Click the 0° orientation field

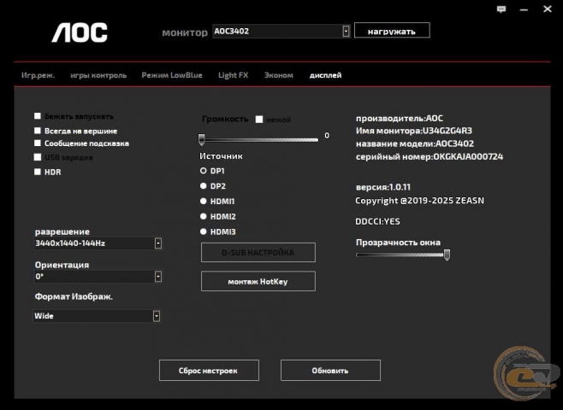pos(98,276)
